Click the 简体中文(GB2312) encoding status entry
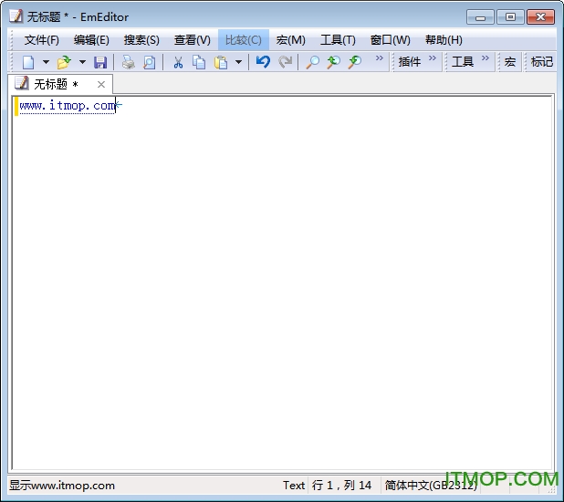Viewport: 564px width, 502px height. 431,486
